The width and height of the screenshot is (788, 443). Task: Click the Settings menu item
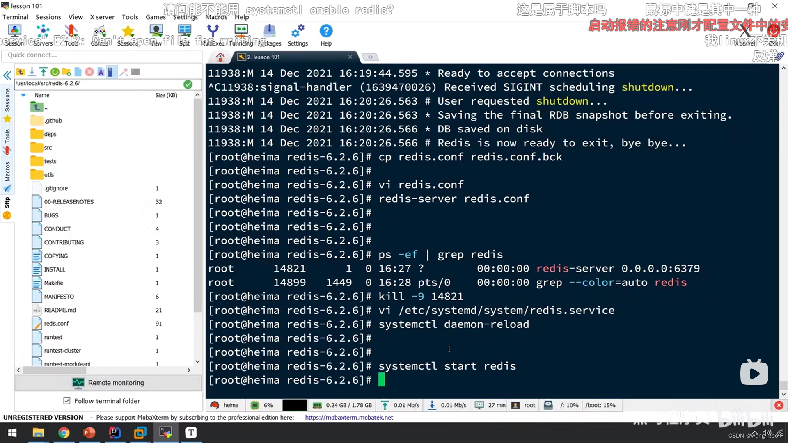(x=186, y=17)
